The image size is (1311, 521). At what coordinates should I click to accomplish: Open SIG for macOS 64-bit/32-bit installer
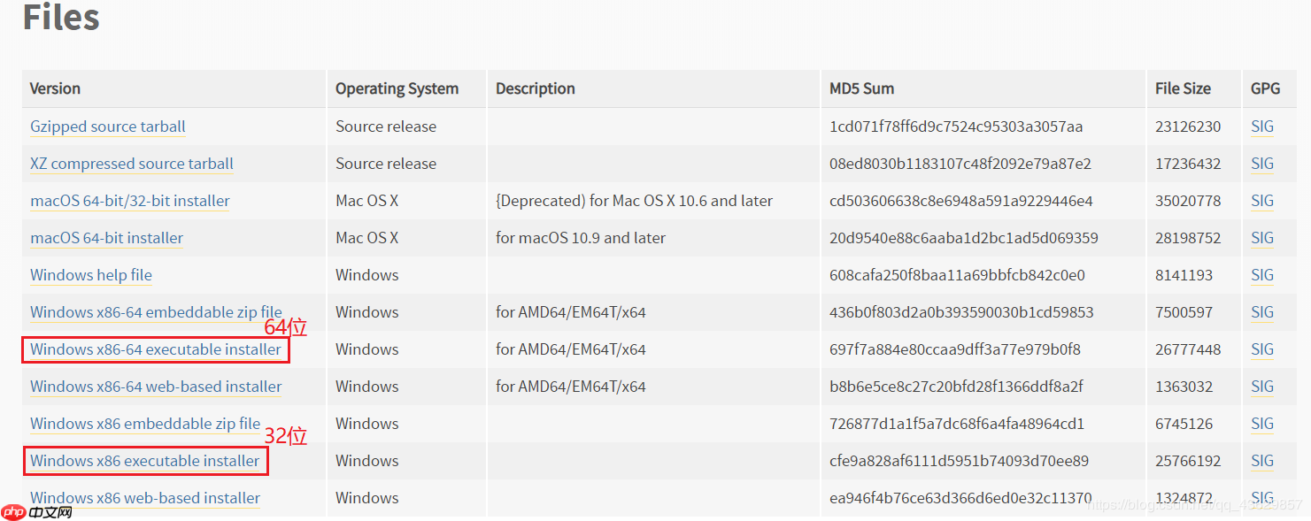pyautogui.click(x=1262, y=201)
